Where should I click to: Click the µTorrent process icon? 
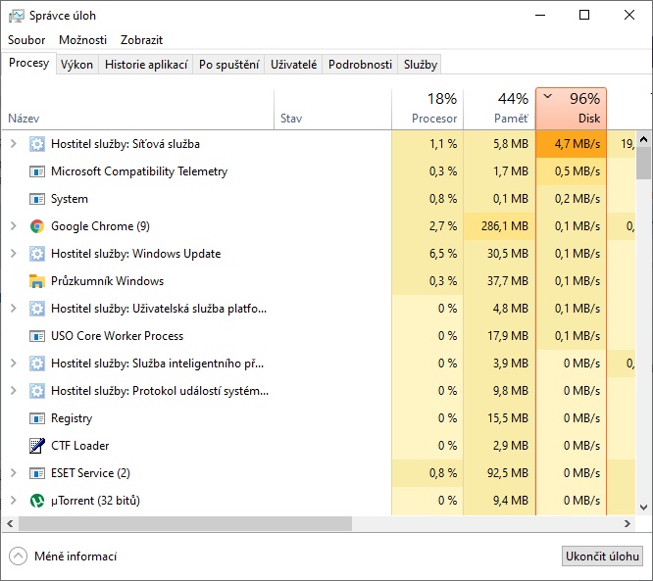(37, 501)
